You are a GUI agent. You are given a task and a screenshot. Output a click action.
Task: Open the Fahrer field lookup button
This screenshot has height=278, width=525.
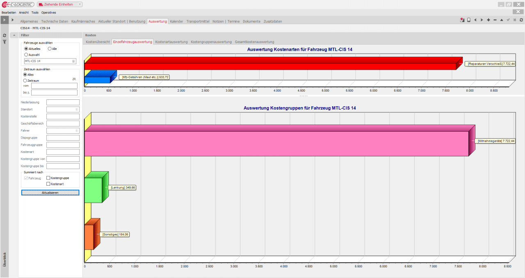[77, 130]
